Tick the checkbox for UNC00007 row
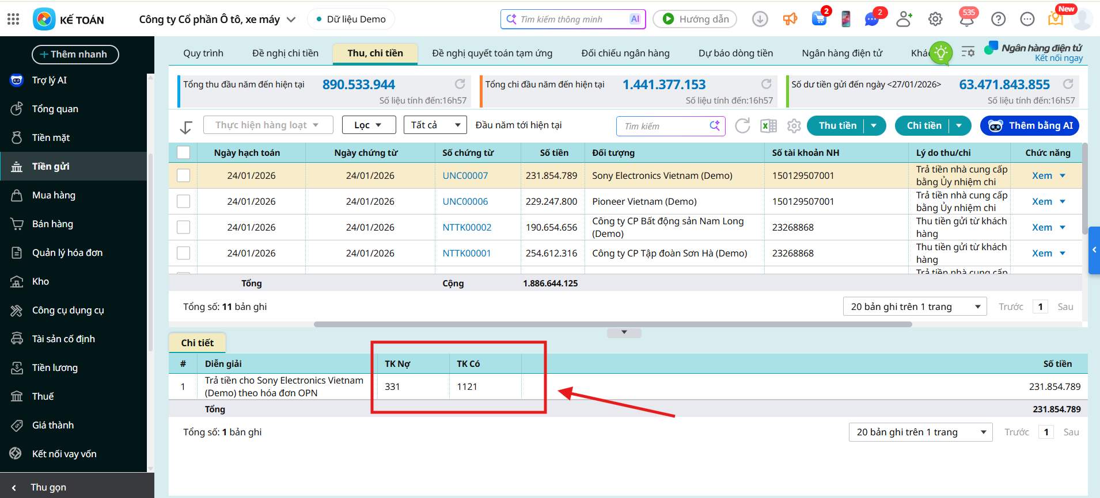Image resolution: width=1100 pixels, height=498 pixels. click(x=183, y=175)
